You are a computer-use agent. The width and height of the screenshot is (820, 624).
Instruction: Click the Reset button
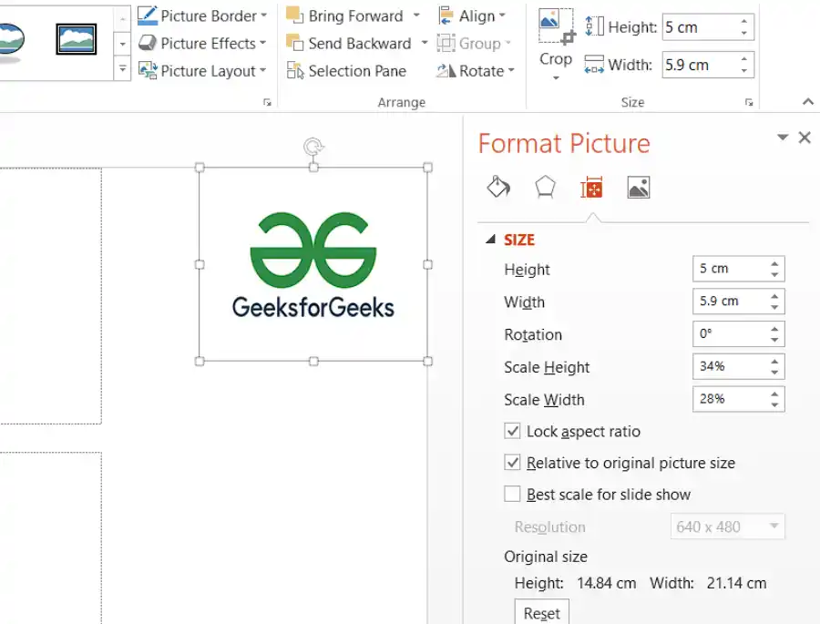542,612
